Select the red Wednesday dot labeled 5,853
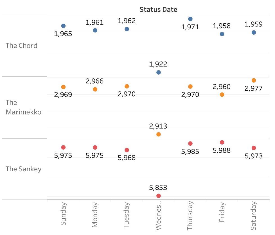275x235 pixels. 159,196
